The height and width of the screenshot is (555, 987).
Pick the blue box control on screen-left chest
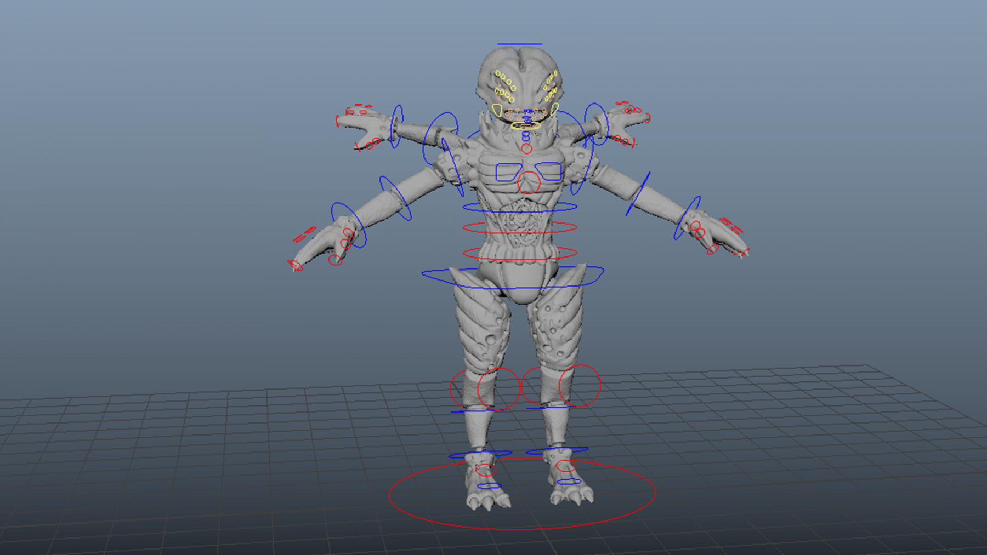(x=508, y=172)
